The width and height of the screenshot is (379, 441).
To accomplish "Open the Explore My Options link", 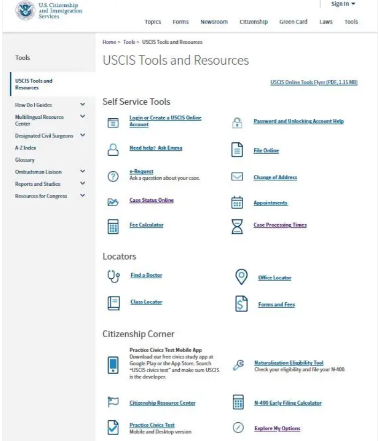I will pyautogui.click(x=277, y=428).
